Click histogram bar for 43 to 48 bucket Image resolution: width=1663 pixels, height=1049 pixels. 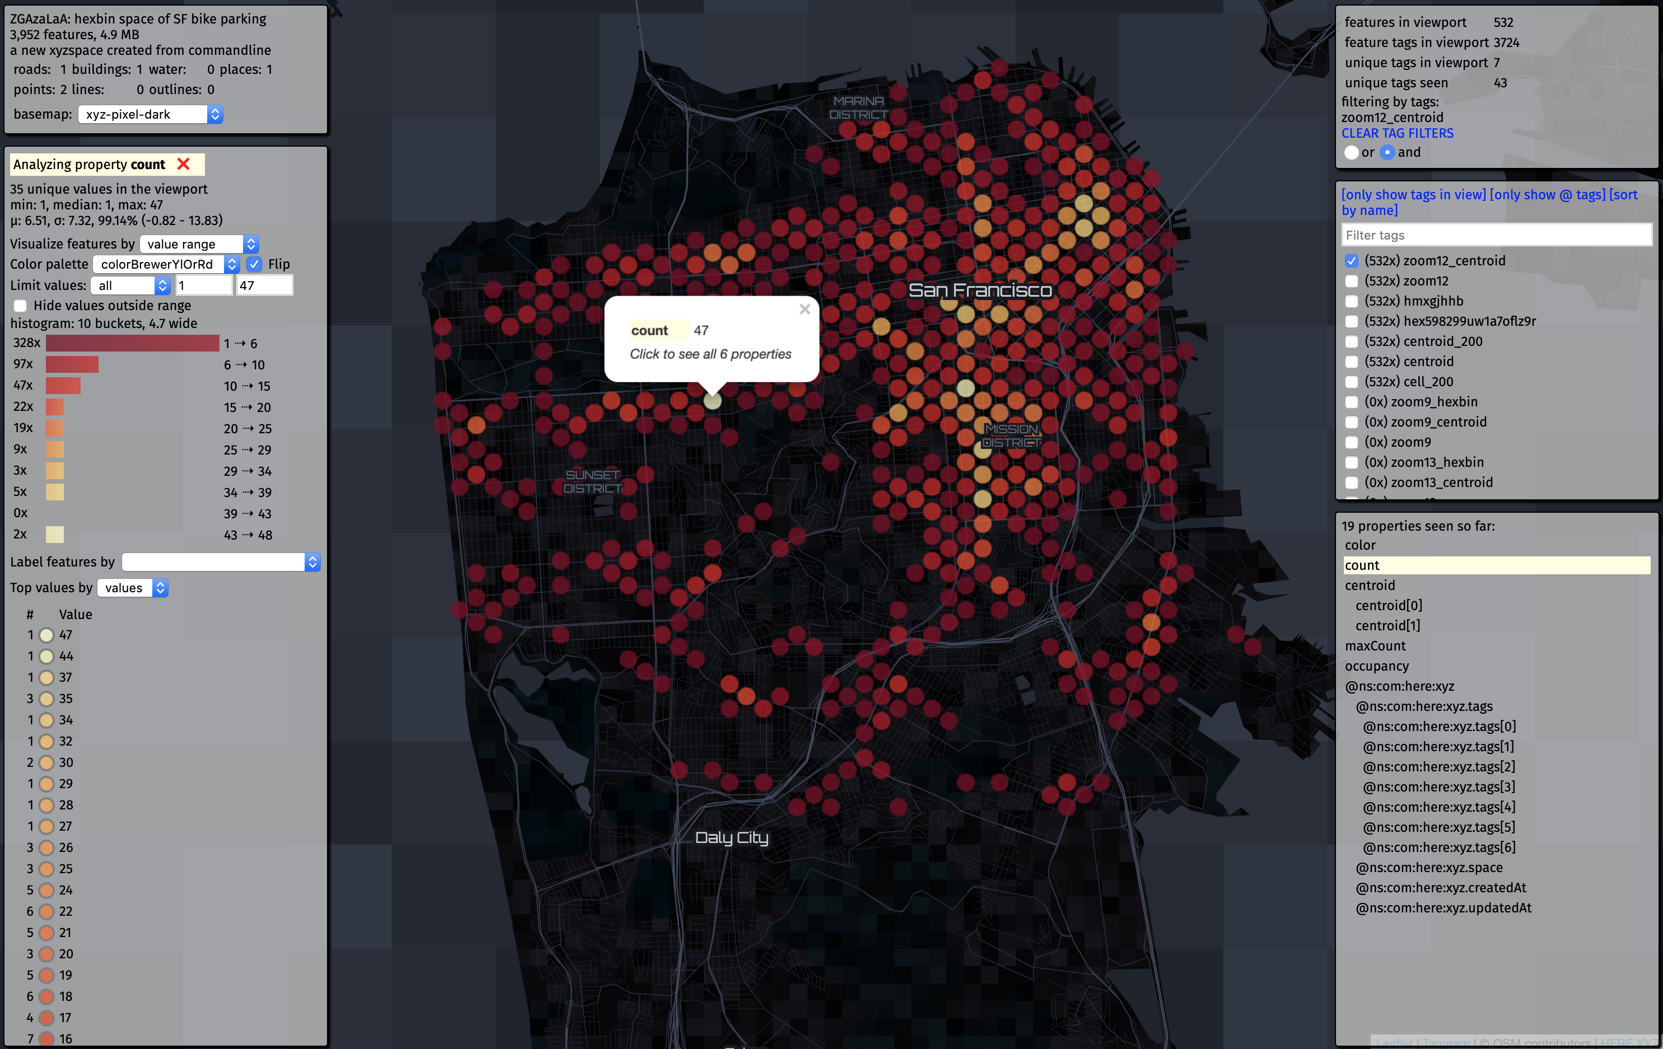pyautogui.click(x=54, y=535)
